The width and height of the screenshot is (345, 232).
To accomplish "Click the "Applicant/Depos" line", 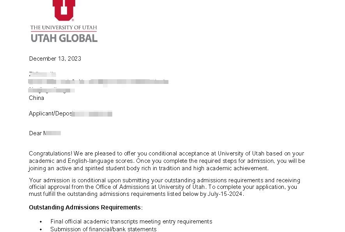I will point(50,114).
